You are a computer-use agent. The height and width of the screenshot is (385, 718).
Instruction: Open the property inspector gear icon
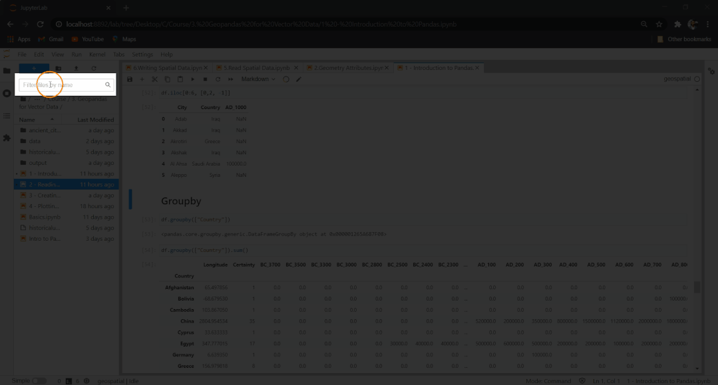(711, 71)
